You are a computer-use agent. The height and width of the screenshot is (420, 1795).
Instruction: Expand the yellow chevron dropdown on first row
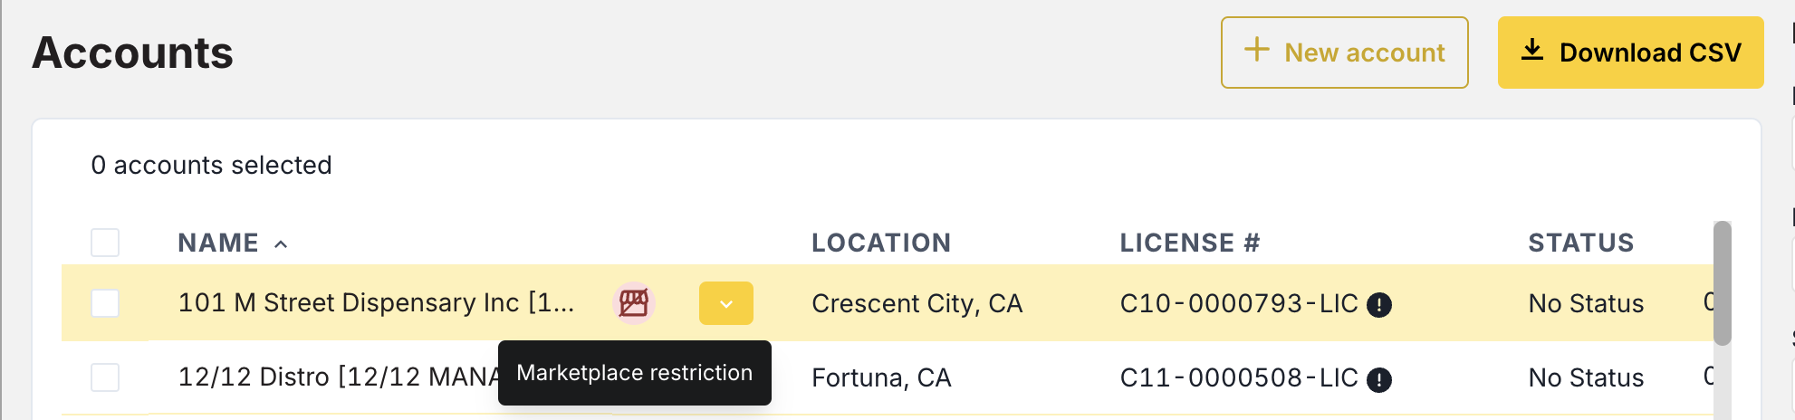coord(725,303)
